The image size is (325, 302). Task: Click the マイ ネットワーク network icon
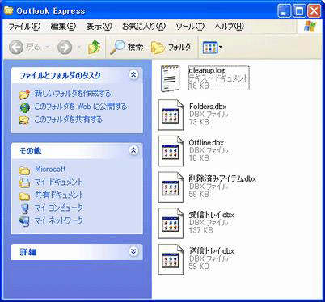pyautogui.click(x=24, y=221)
